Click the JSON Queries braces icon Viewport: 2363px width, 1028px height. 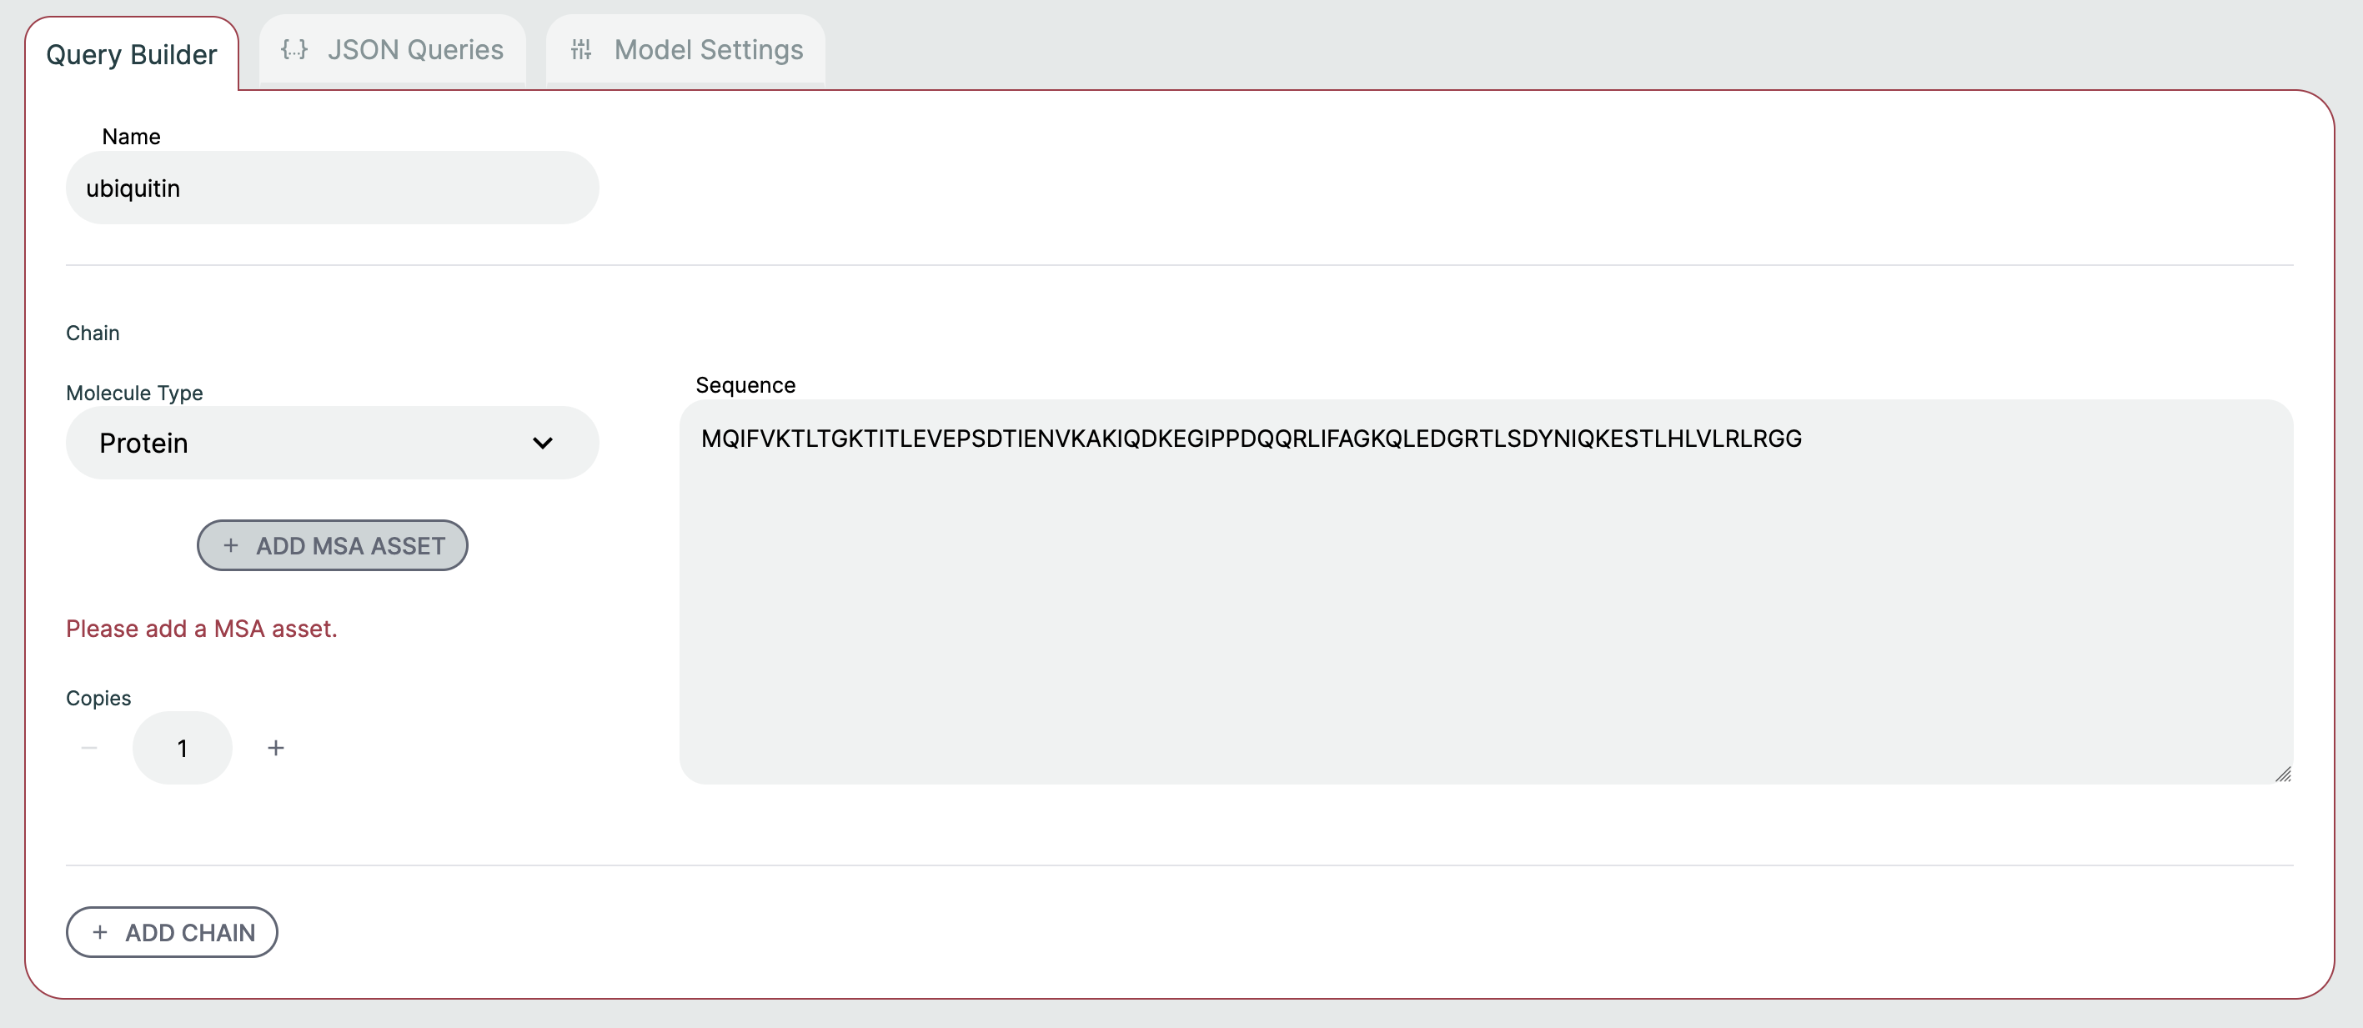pos(295,50)
